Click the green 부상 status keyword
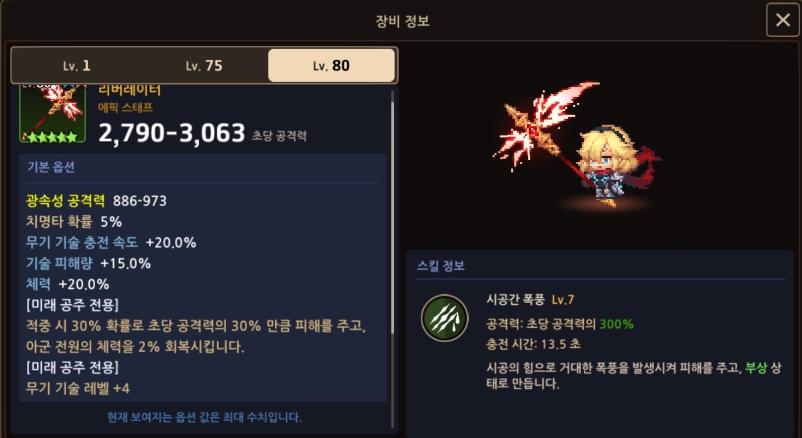The width and height of the screenshot is (802, 438). click(756, 368)
